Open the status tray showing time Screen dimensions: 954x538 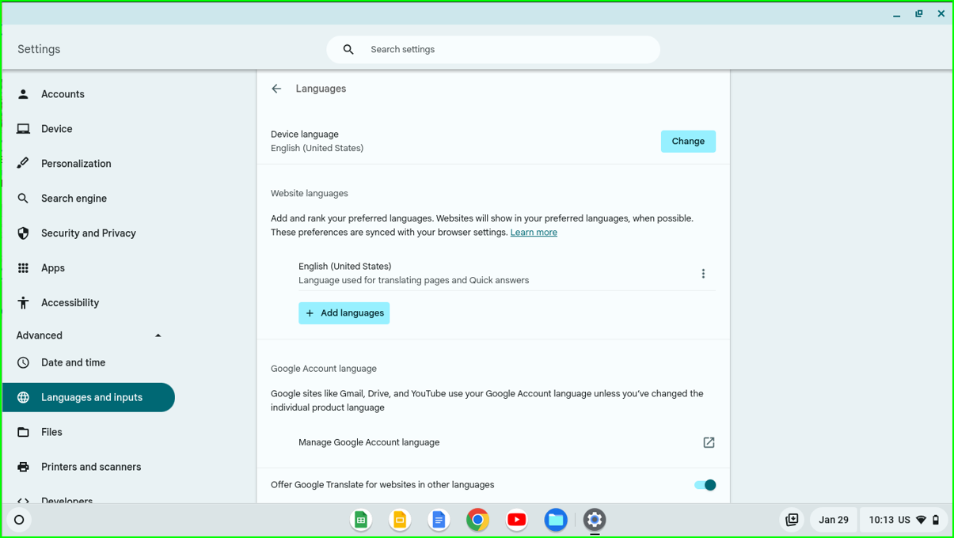903,520
